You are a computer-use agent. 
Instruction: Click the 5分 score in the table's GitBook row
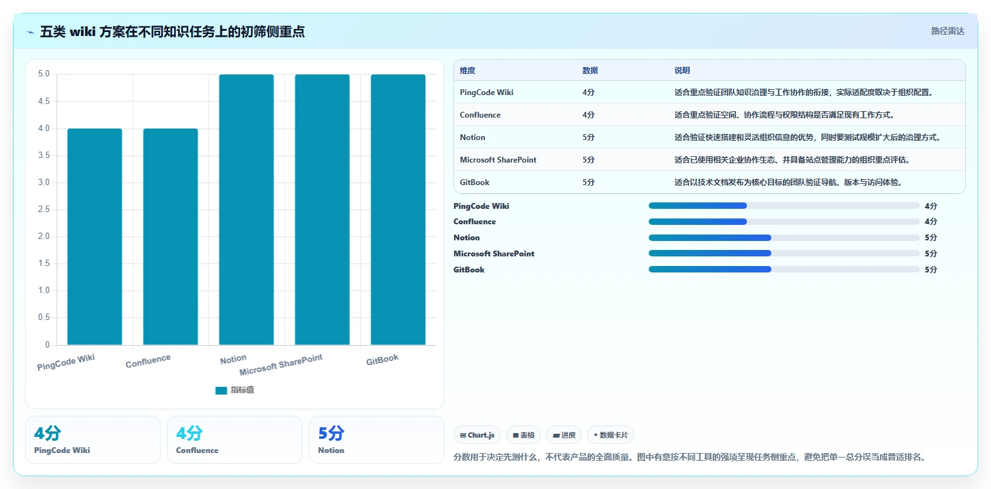[x=588, y=182]
